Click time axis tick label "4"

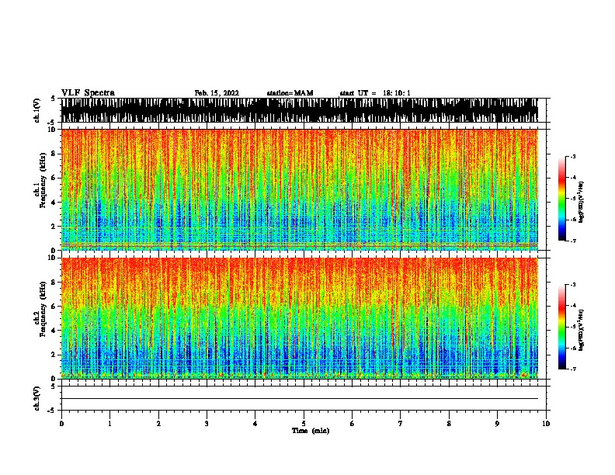[255, 424]
